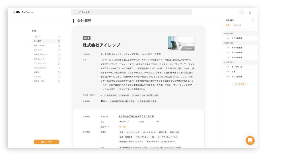Click the もっと見る button

coord(240,84)
